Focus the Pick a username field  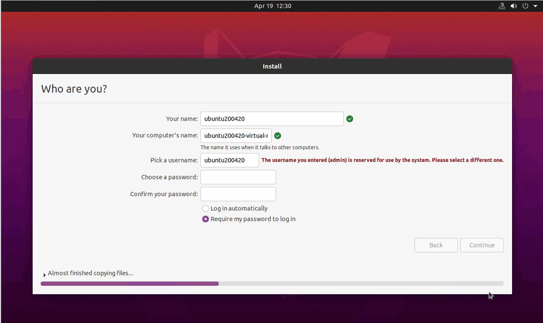pos(230,160)
